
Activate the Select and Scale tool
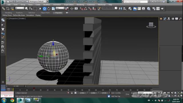[53, 9]
